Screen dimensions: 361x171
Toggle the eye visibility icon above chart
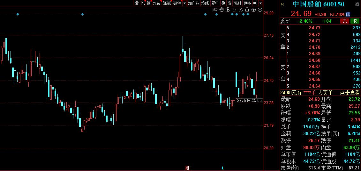[x=215, y=10]
